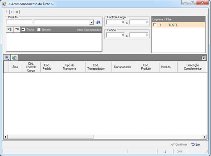Click the binoculars product search icon
Viewport: 211px width, 156px height.
[98, 22]
